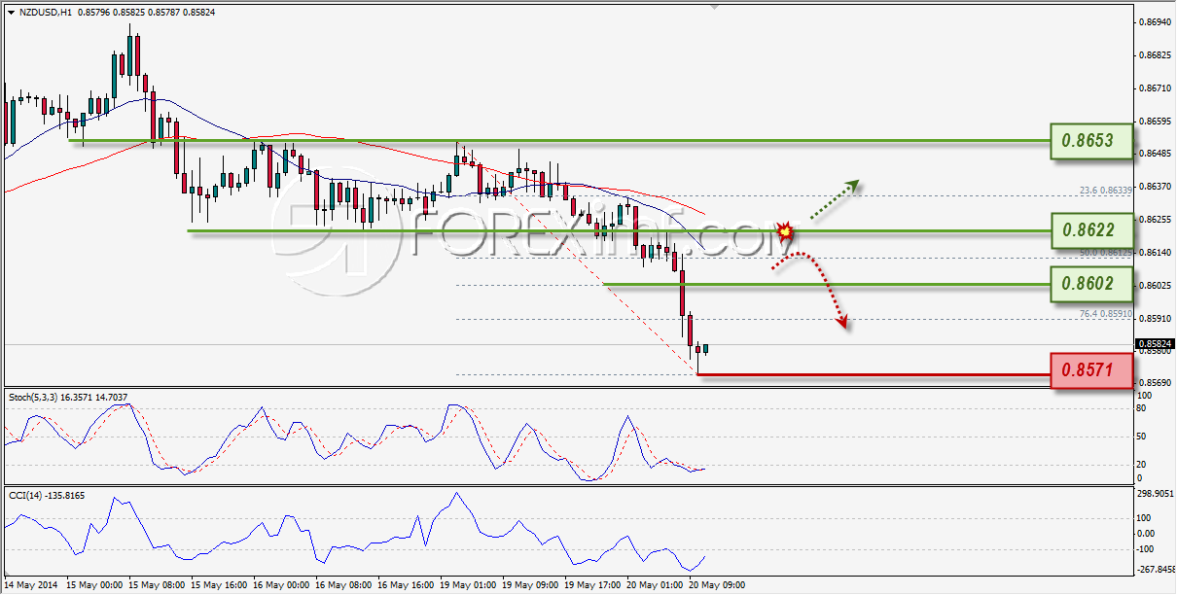Viewport: 1177px width, 595px height.
Task: Click the triangle icon beside NZDUSD,H1
Action: pyautogui.click(x=11, y=11)
